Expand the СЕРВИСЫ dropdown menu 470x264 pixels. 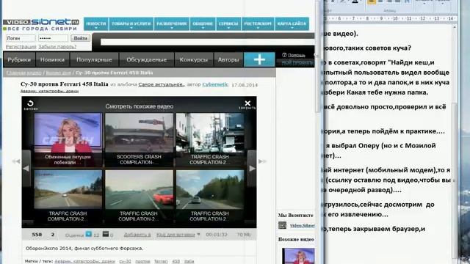click(228, 24)
